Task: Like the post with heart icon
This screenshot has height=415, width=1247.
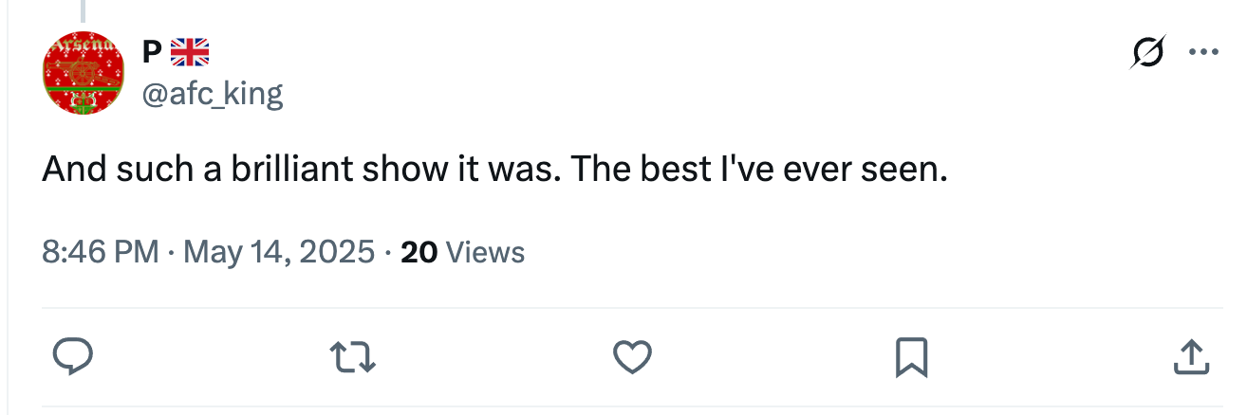Action: click(x=632, y=357)
